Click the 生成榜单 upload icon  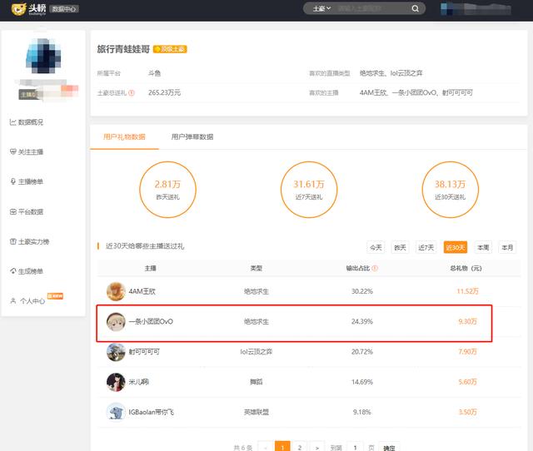tap(13, 271)
